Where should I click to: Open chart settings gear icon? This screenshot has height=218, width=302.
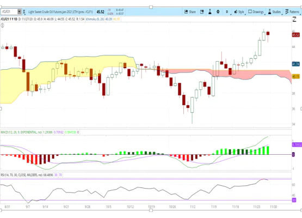coord(218,12)
